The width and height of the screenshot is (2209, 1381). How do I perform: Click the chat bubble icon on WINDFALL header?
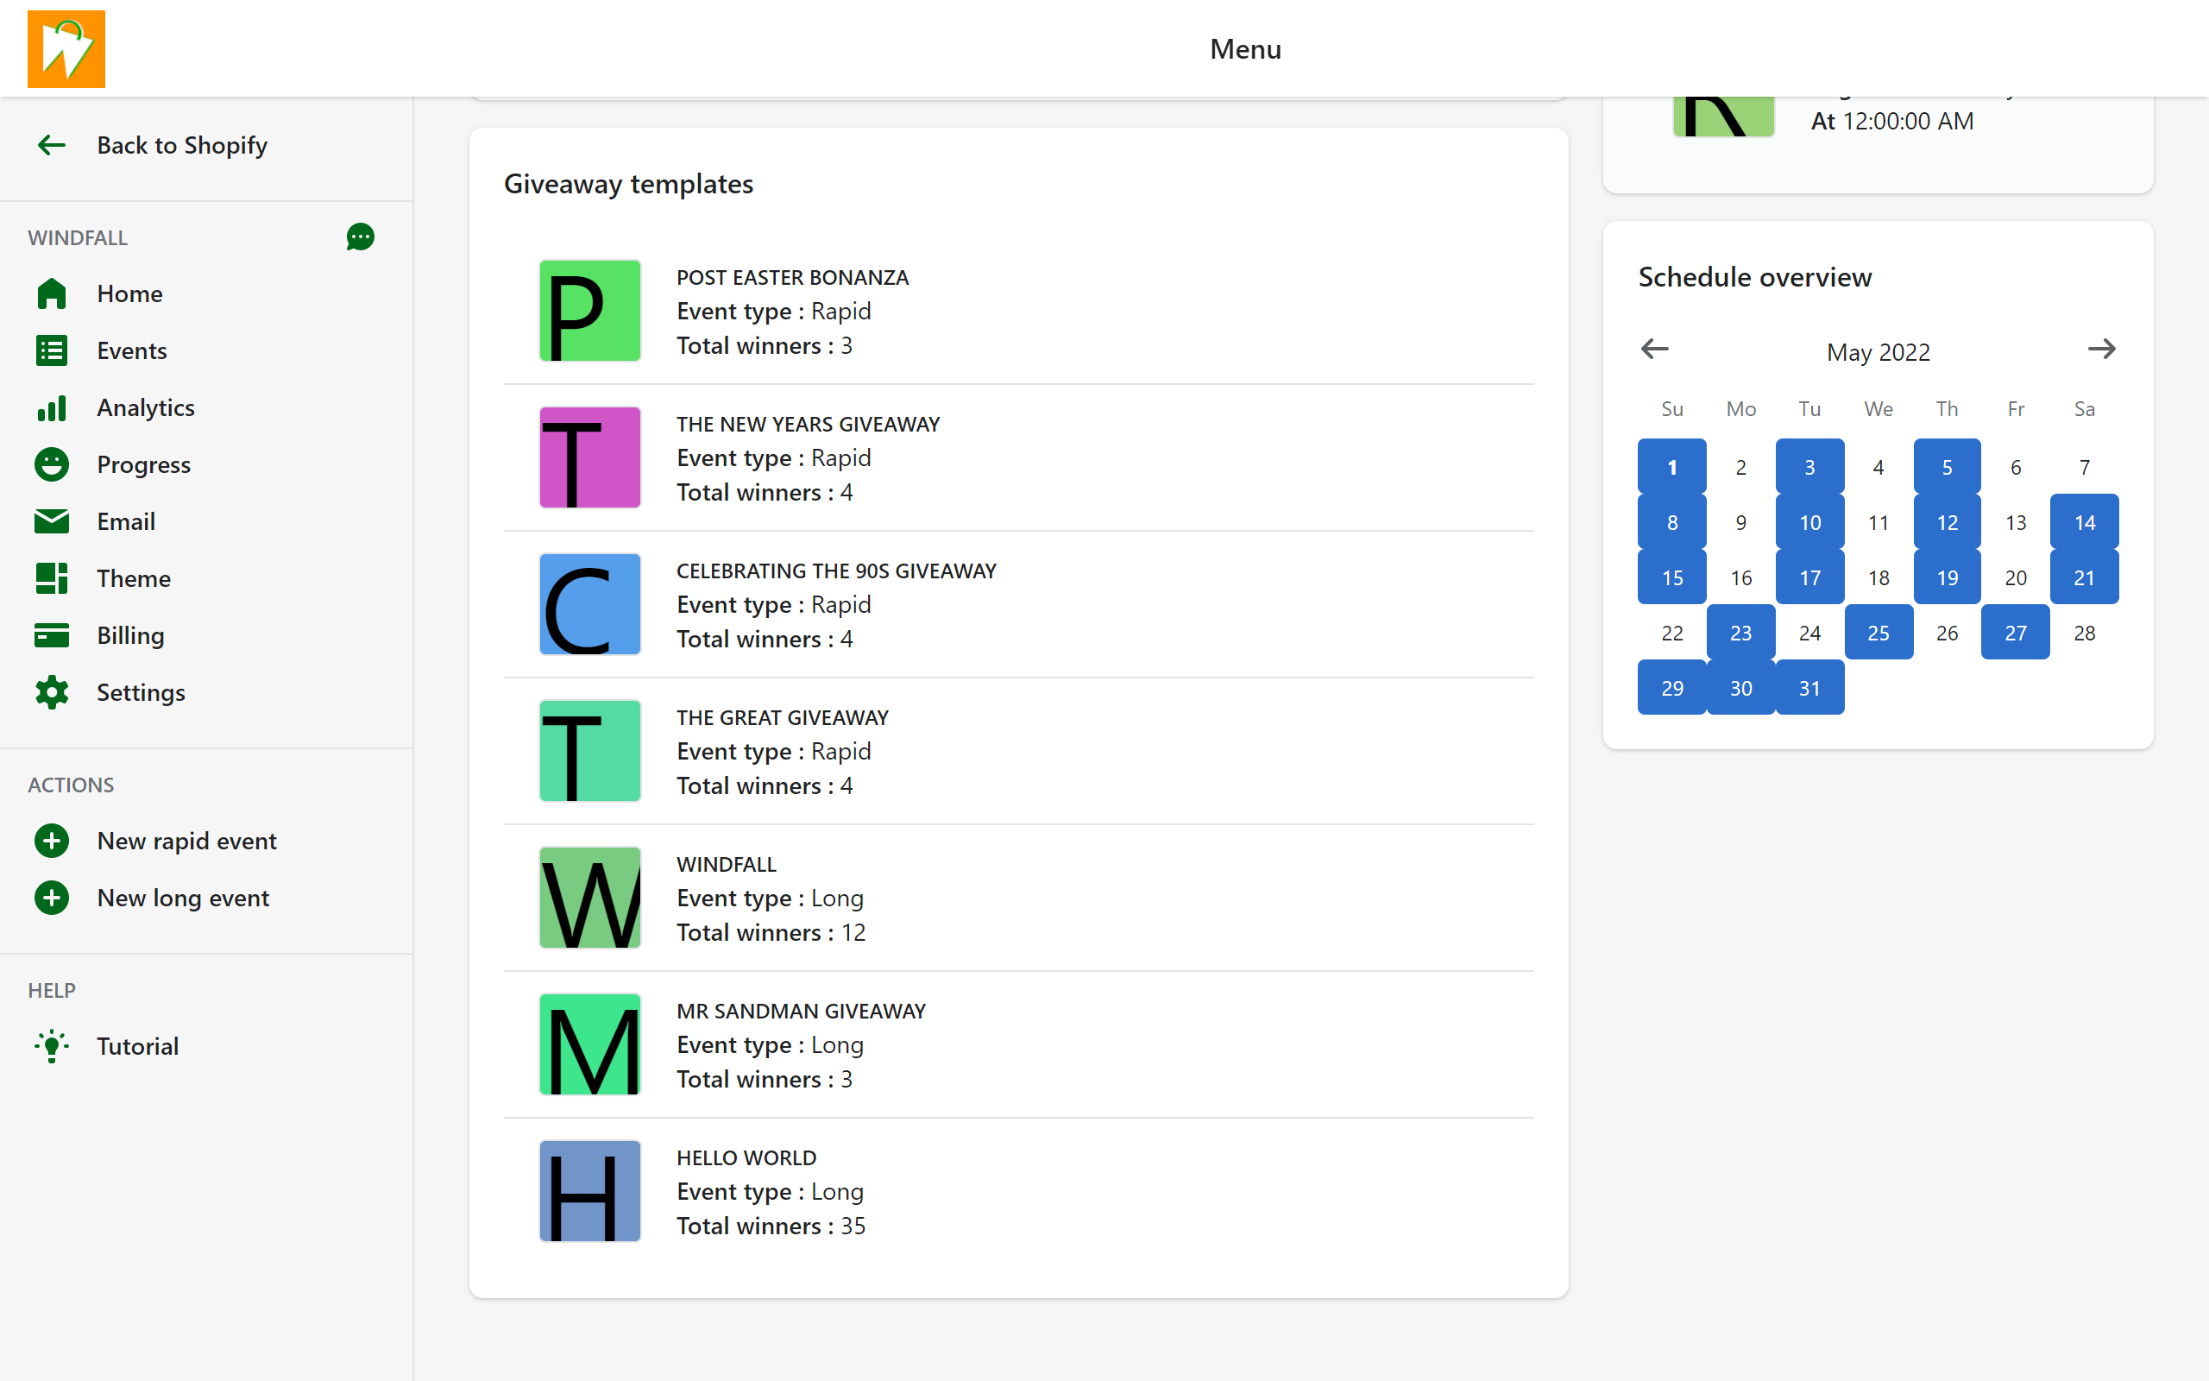(361, 236)
